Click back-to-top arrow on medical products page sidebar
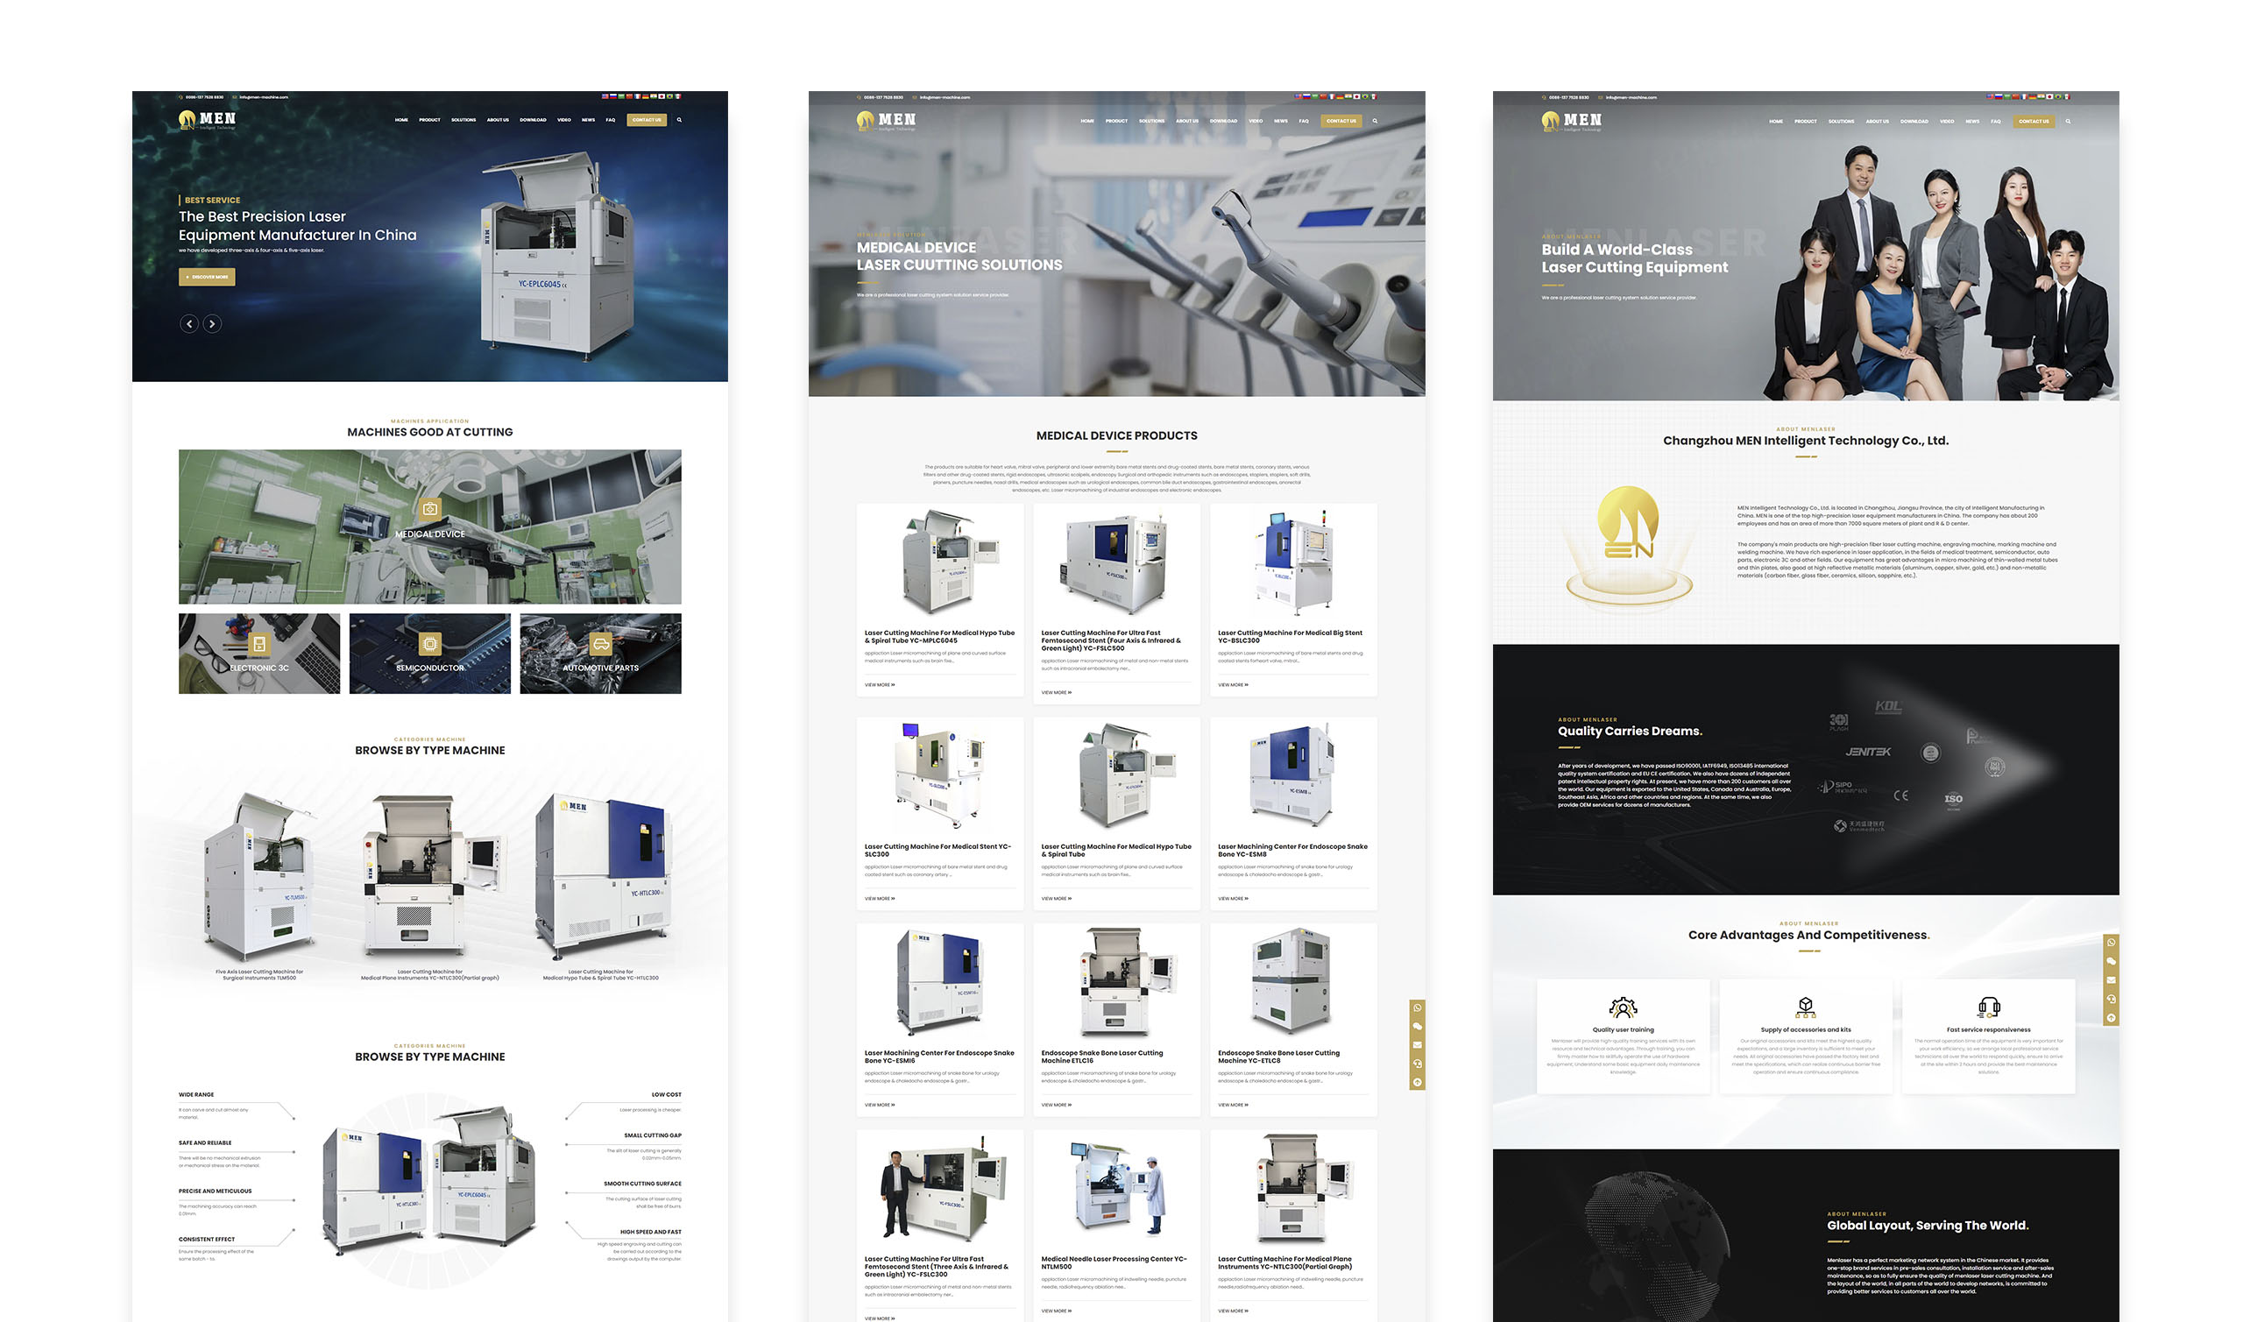 coord(1418,1082)
